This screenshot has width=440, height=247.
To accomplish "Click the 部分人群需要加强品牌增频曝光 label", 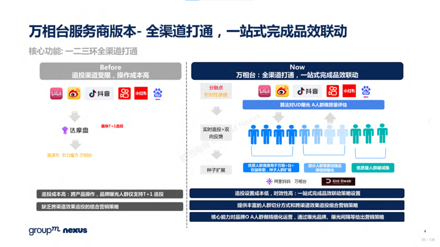I will tap(325, 168).
